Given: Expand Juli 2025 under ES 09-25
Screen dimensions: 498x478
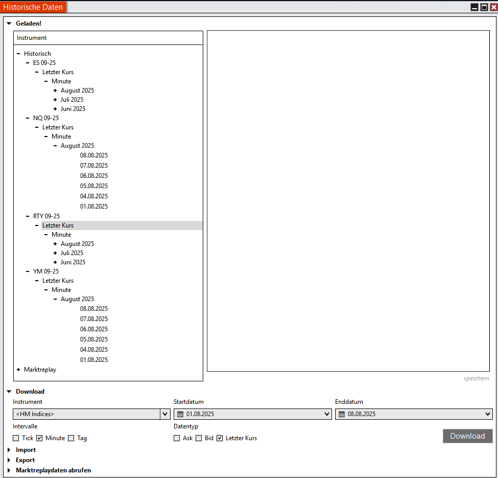Looking at the screenshot, I should tap(55, 100).
